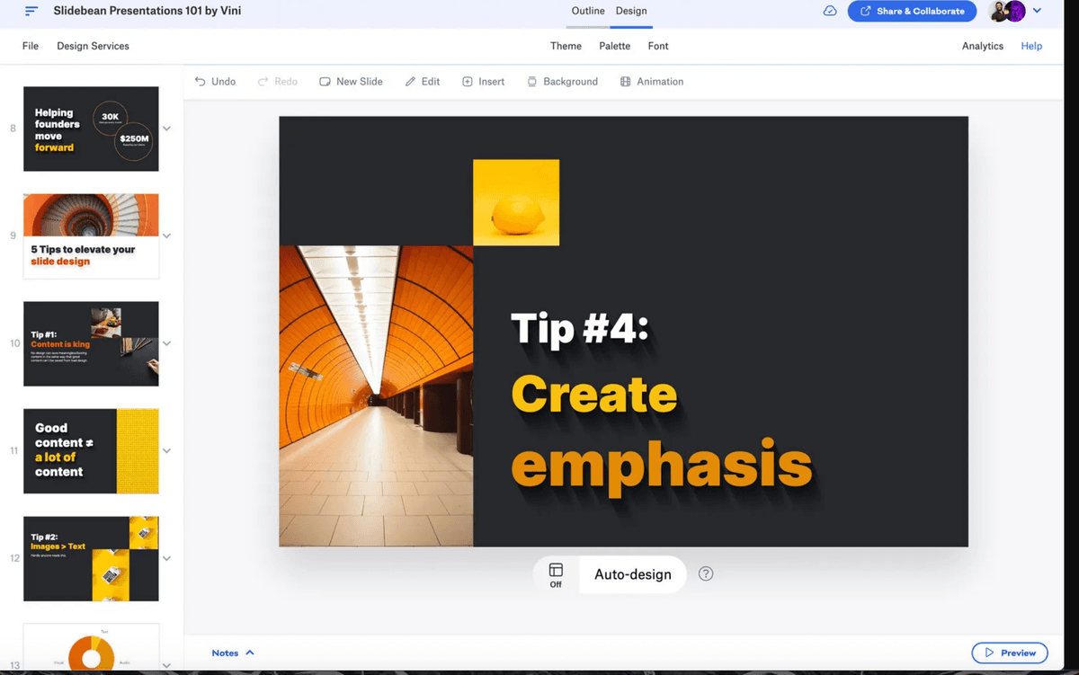Image resolution: width=1079 pixels, height=675 pixels.
Task: Open the Animation tool
Action: click(652, 82)
